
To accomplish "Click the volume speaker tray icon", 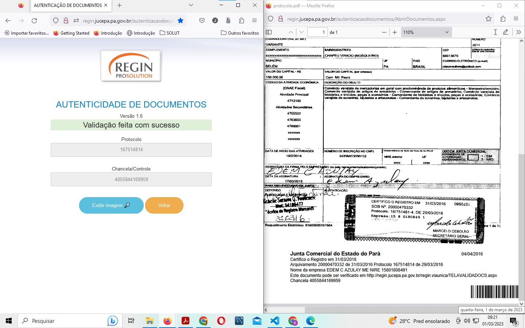I will click(467, 321).
